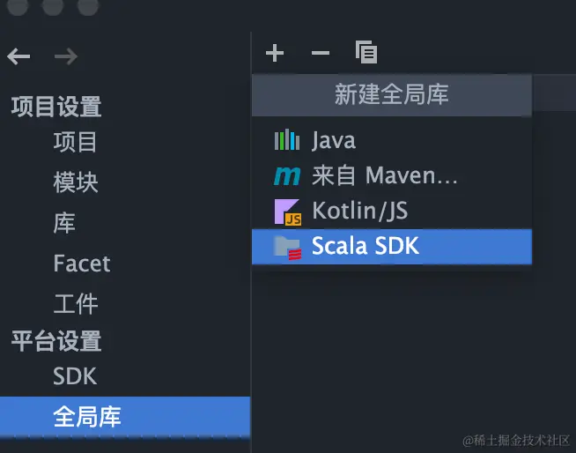Click the copy library icon
Image resolution: width=576 pixels, height=453 pixels.
[x=366, y=52]
